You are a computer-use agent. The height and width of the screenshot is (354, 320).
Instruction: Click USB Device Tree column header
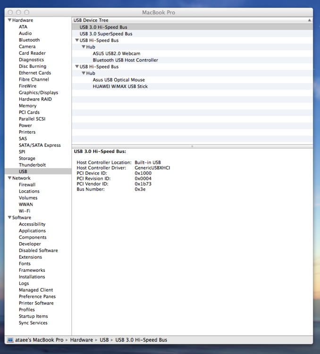(x=193, y=20)
